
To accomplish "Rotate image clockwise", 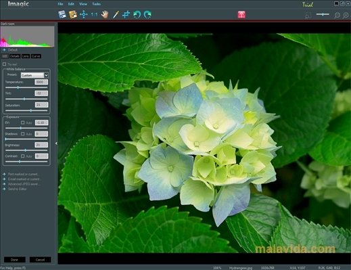I will pos(147,14).
